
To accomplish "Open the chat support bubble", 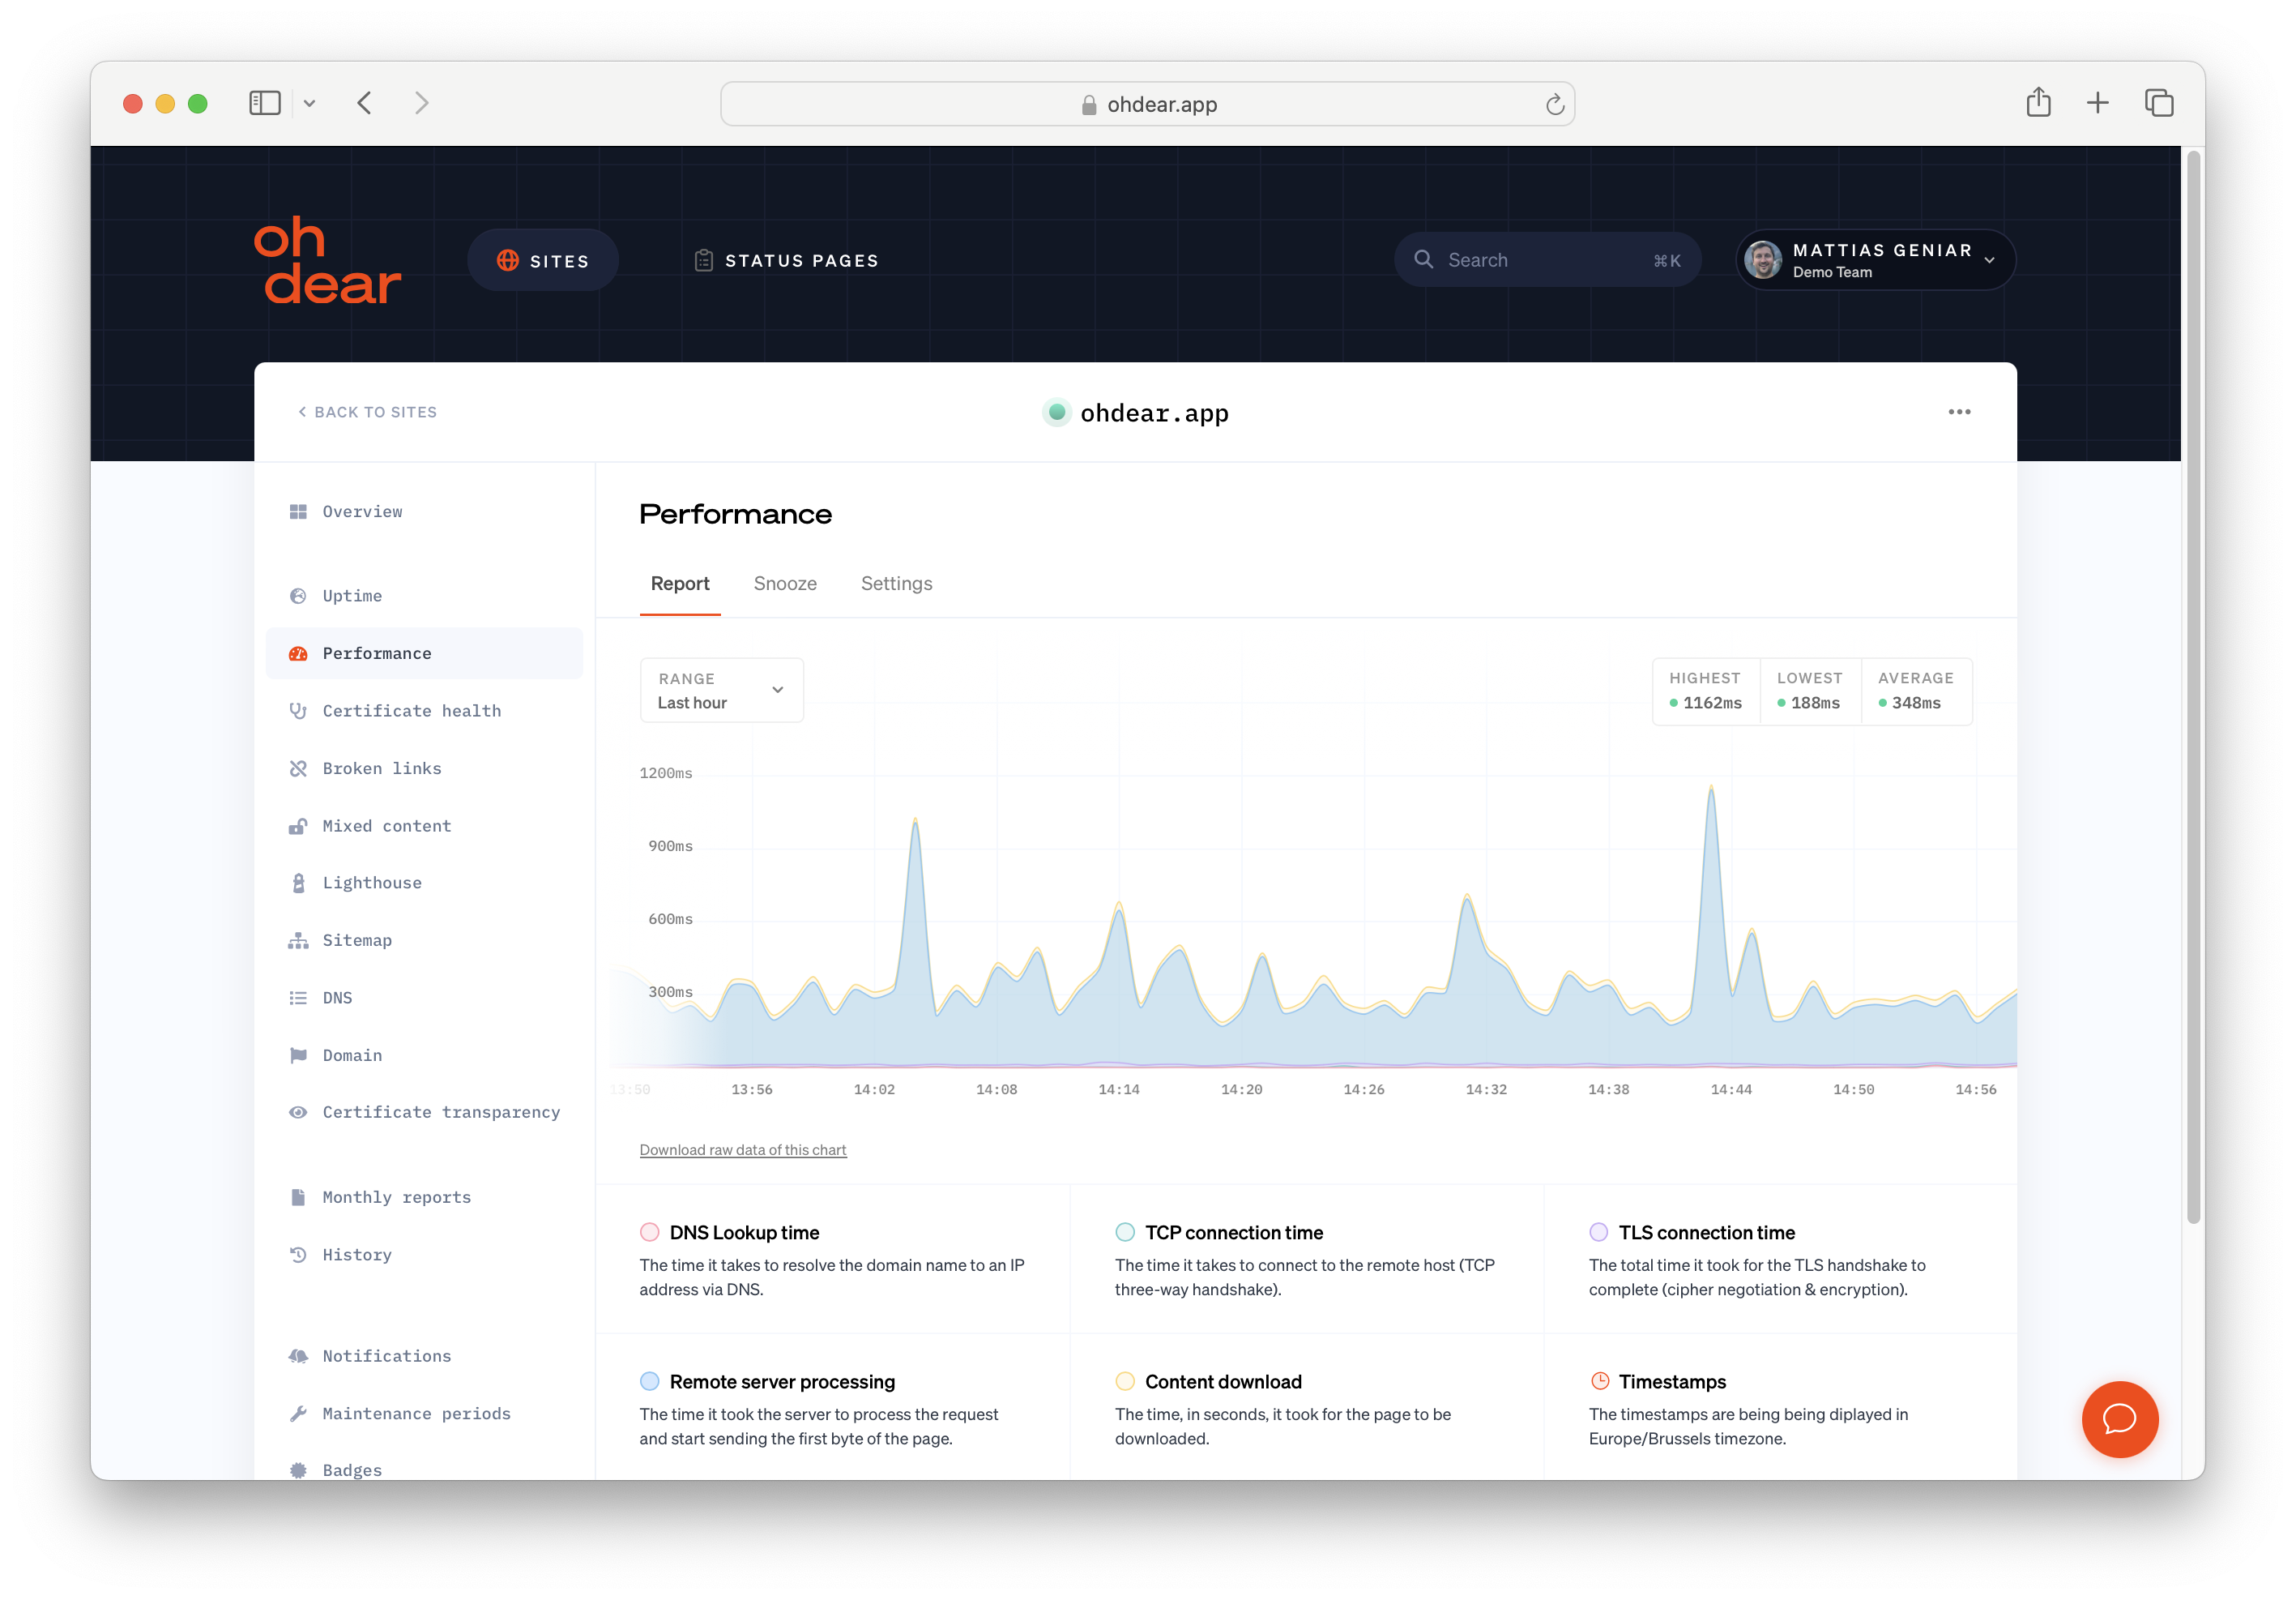I will pos(2119,1419).
